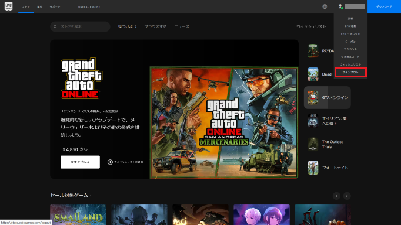Select the エイリアン sidebar game item
Image resolution: width=401 pixels, height=225 pixels.
click(328, 121)
